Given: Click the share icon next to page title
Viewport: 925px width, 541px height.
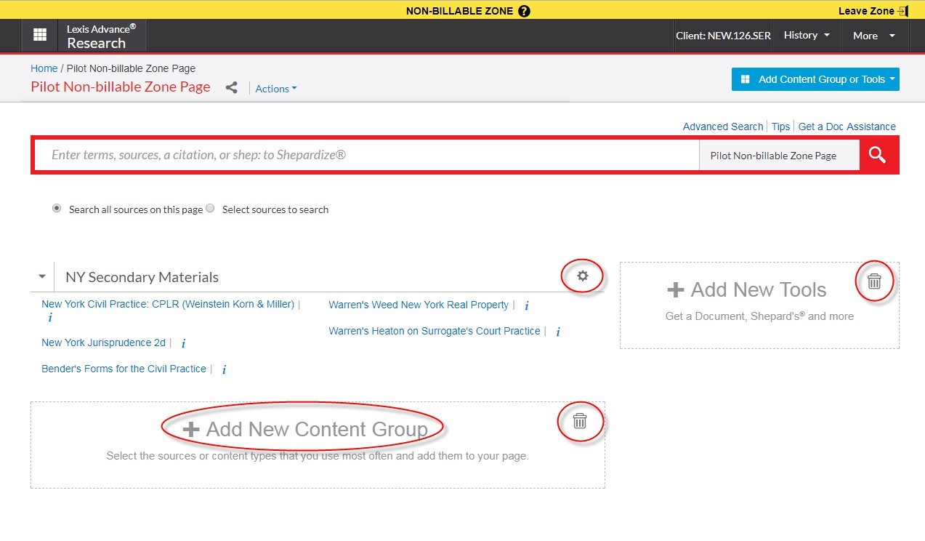Looking at the screenshot, I should [x=231, y=88].
